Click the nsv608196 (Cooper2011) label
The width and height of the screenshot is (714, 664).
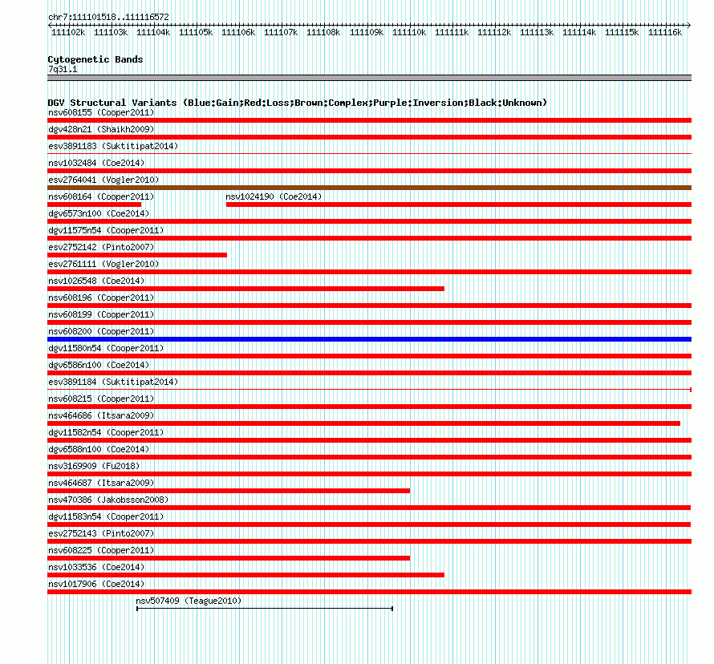click(x=101, y=298)
